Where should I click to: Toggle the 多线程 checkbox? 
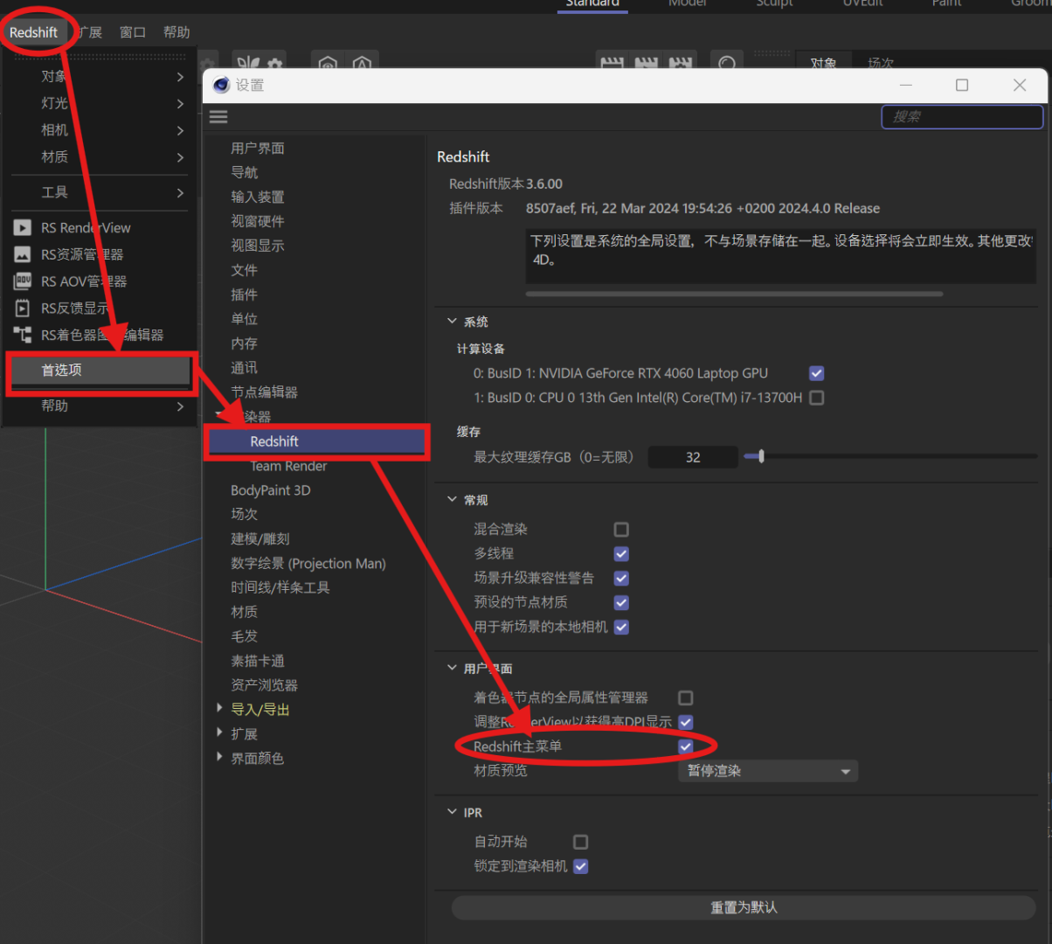click(621, 554)
